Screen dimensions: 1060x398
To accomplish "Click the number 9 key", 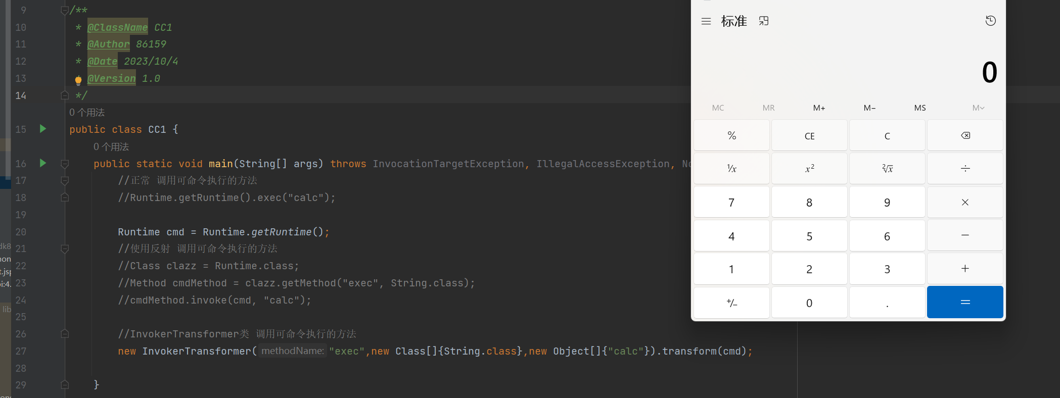I will click(x=887, y=202).
